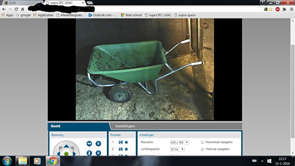Pause vertical tilt patrol
Screen dimensions: 295x166
pyautogui.click(x=98, y=153)
